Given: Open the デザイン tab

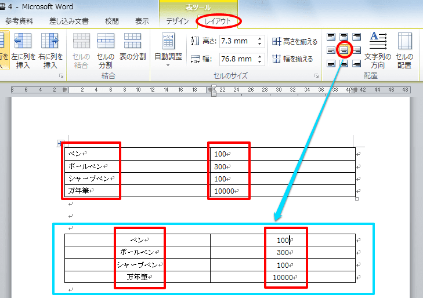Looking at the screenshot, I should (177, 21).
